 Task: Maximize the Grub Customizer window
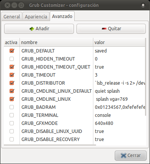click(21, 5)
